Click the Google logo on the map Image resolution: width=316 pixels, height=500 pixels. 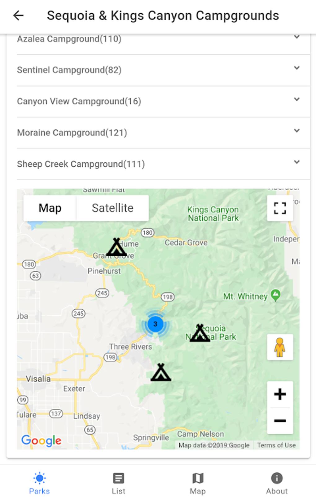tap(41, 440)
